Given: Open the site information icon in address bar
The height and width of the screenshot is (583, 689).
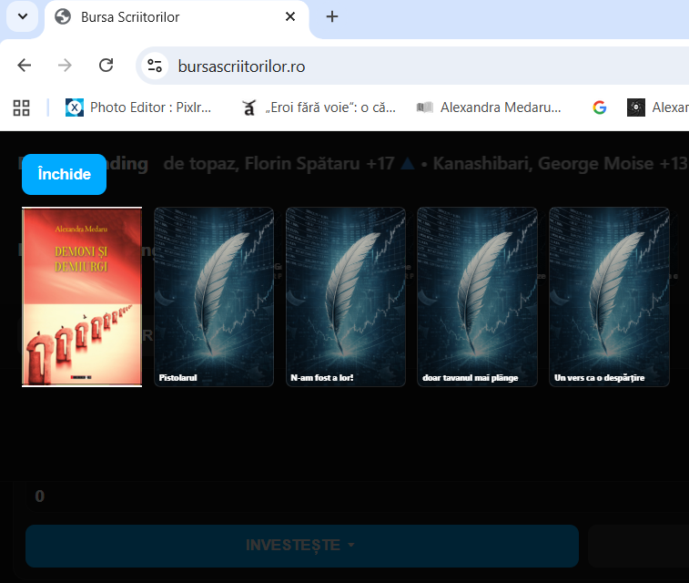Looking at the screenshot, I should 155,66.
